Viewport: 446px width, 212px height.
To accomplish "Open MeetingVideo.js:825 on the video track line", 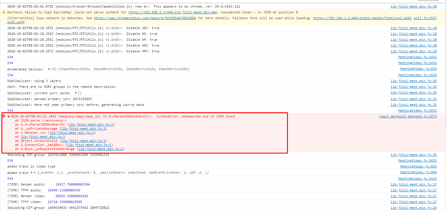I will tap(419, 166).
